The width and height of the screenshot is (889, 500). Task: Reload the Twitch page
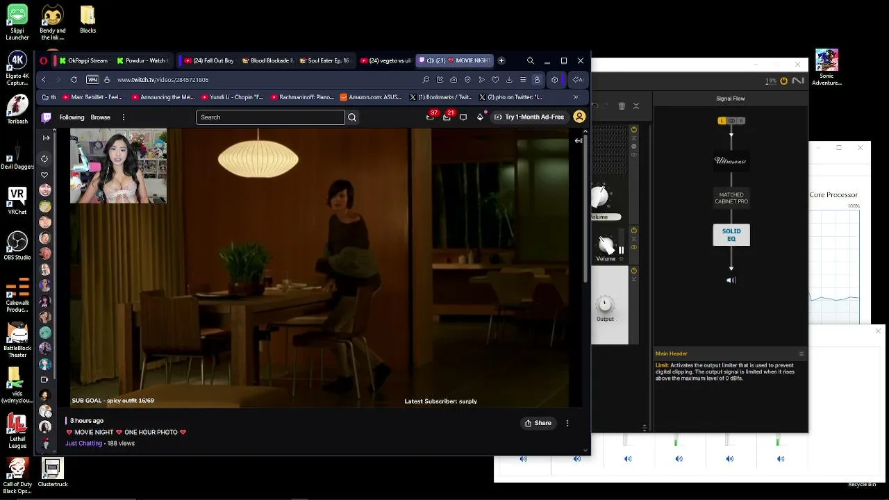(74, 80)
